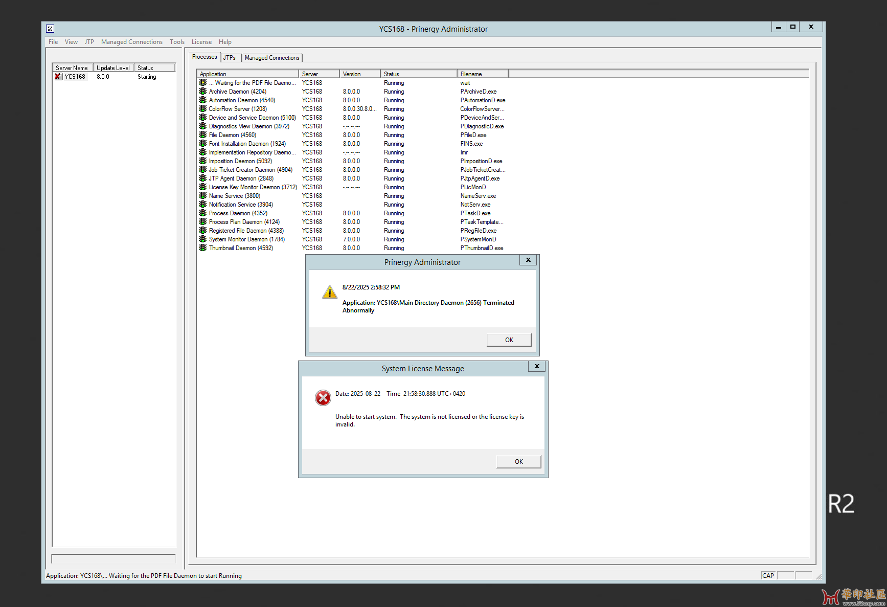Open the View menu
The width and height of the screenshot is (887, 607).
(71, 42)
